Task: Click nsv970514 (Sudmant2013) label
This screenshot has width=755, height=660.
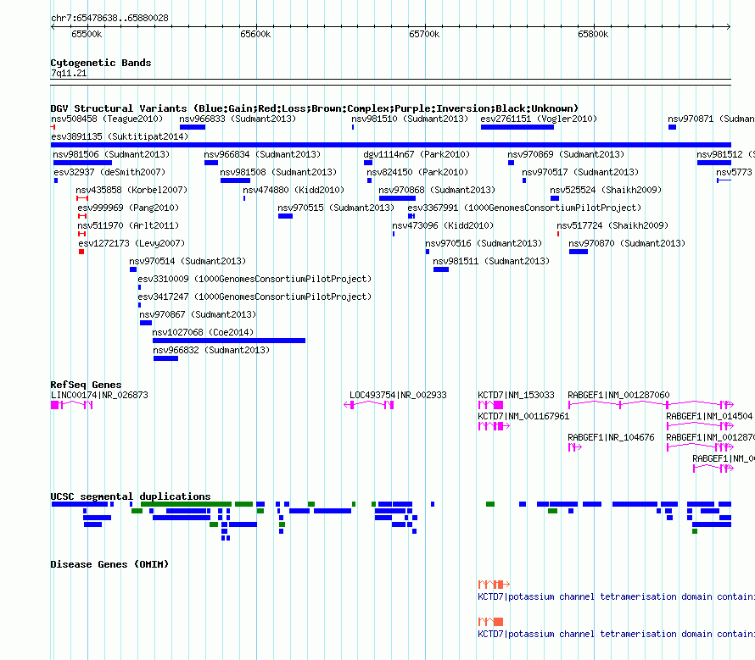Action: (187, 261)
